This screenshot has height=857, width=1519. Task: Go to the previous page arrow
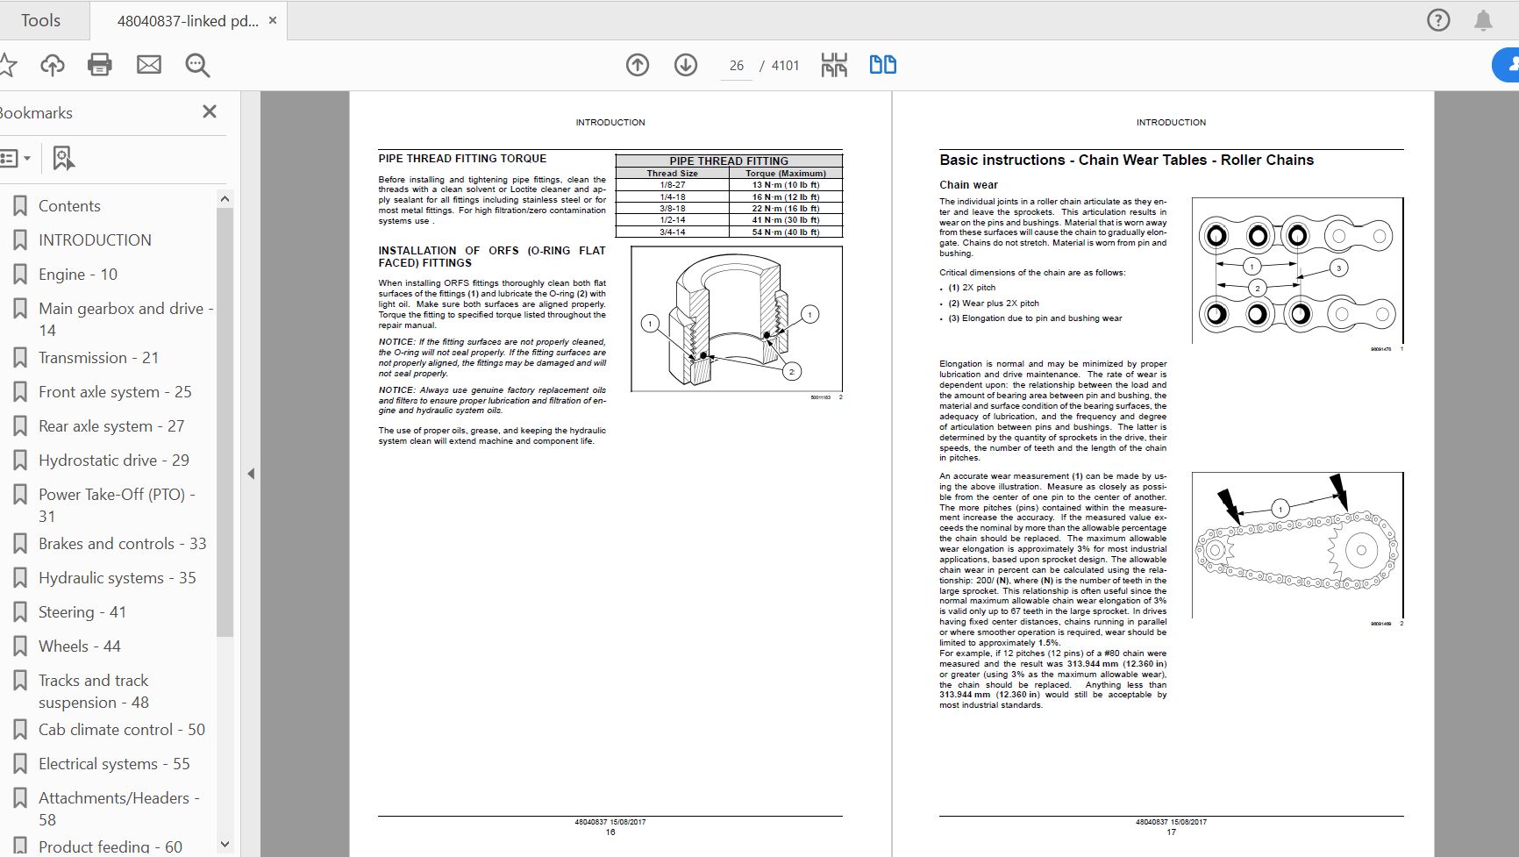click(638, 65)
